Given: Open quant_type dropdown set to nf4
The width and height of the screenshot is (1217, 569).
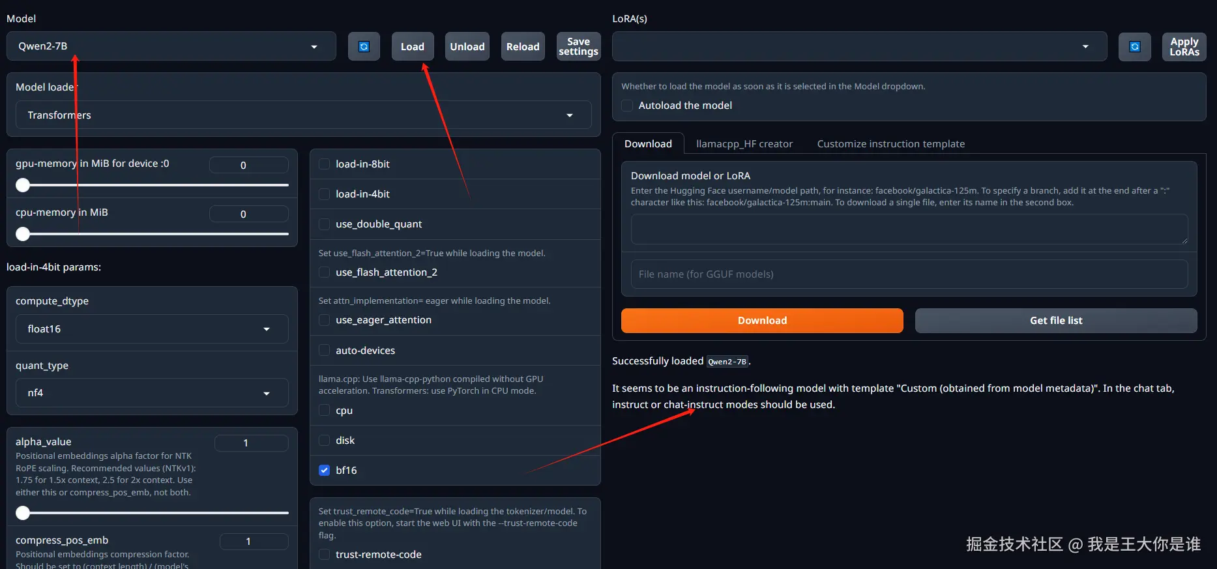Looking at the screenshot, I should 152,392.
